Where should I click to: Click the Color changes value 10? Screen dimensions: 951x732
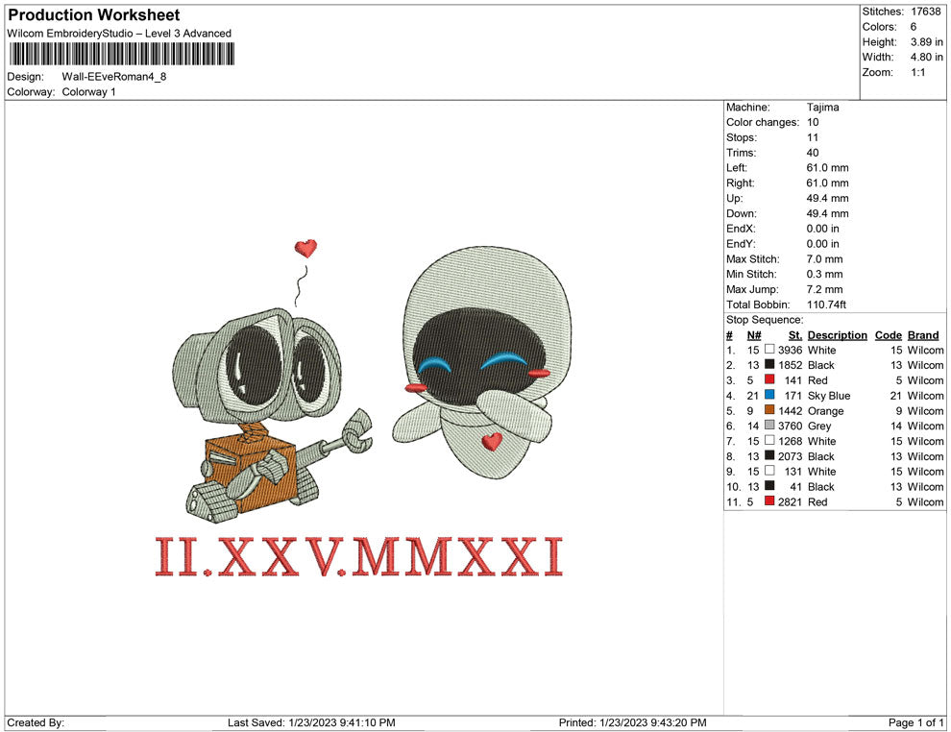(813, 122)
